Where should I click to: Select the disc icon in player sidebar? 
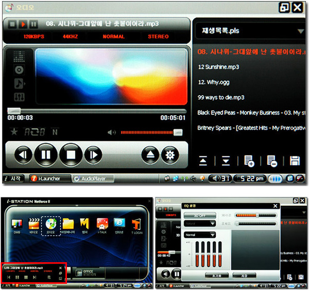tap(19, 69)
